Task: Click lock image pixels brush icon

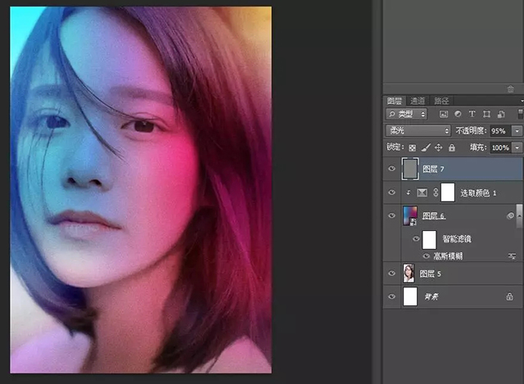Action: (425, 147)
